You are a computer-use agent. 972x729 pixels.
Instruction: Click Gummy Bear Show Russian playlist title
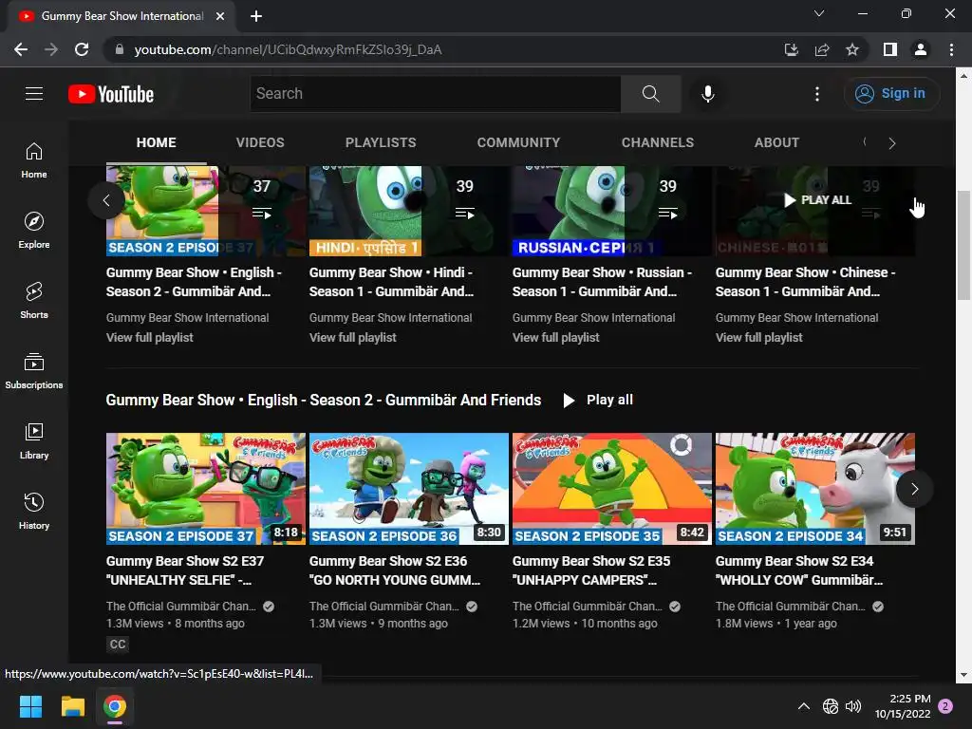point(602,281)
